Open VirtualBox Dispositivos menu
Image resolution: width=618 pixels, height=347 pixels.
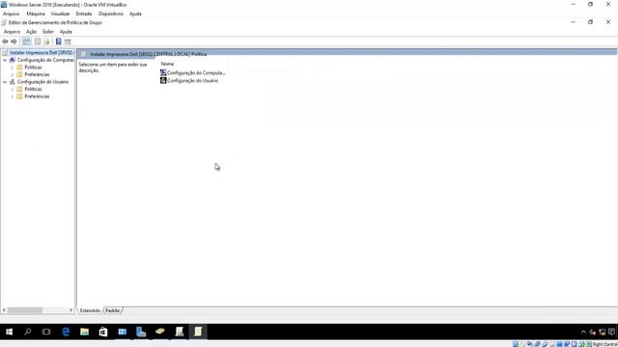click(111, 13)
